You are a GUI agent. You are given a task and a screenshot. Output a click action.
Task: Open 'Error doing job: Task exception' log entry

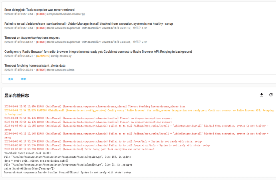(x=40, y=10)
